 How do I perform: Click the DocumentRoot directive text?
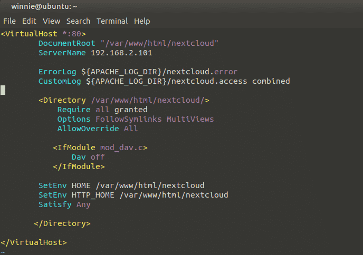coord(66,43)
